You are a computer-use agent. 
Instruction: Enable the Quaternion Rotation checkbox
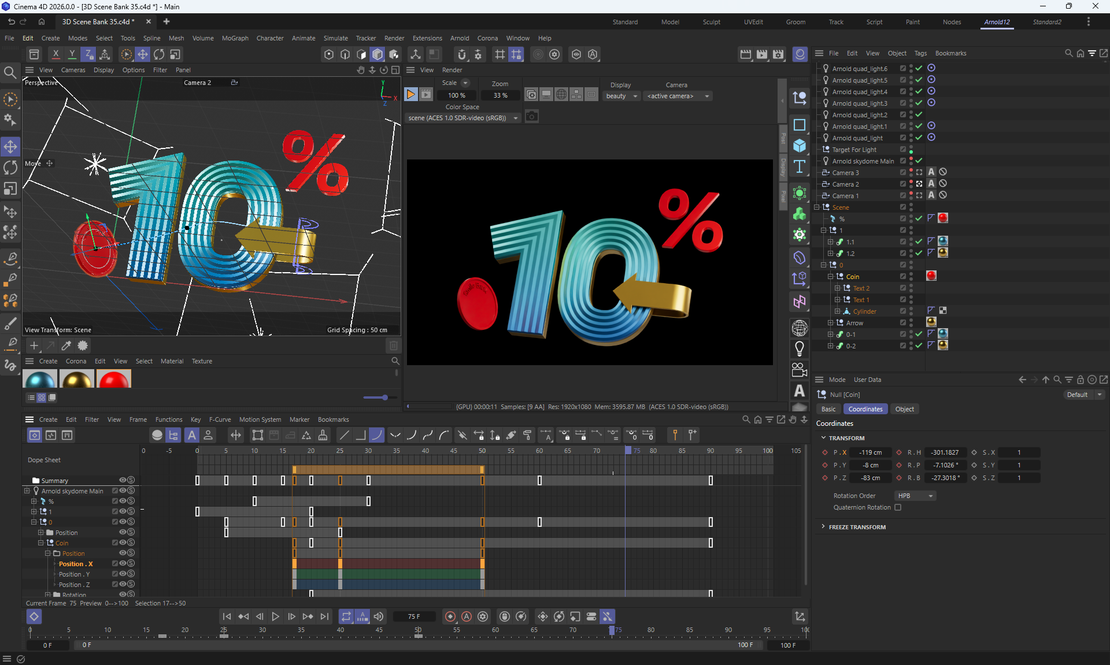tap(898, 507)
